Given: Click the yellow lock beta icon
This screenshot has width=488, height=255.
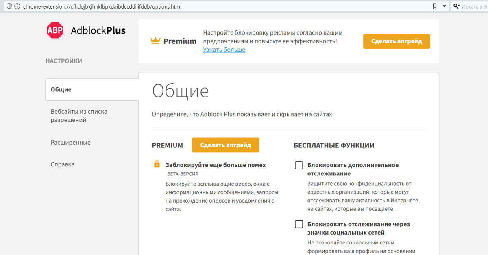Looking at the screenshot, I should click(x=157, y=164).
